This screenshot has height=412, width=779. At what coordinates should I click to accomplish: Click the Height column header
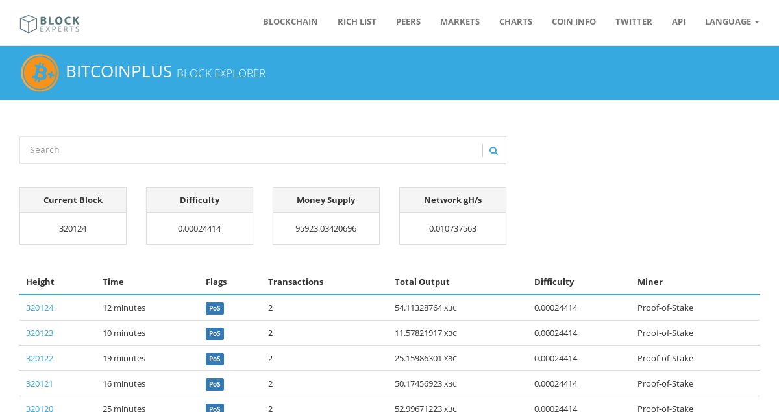click(x=40, y=282)
